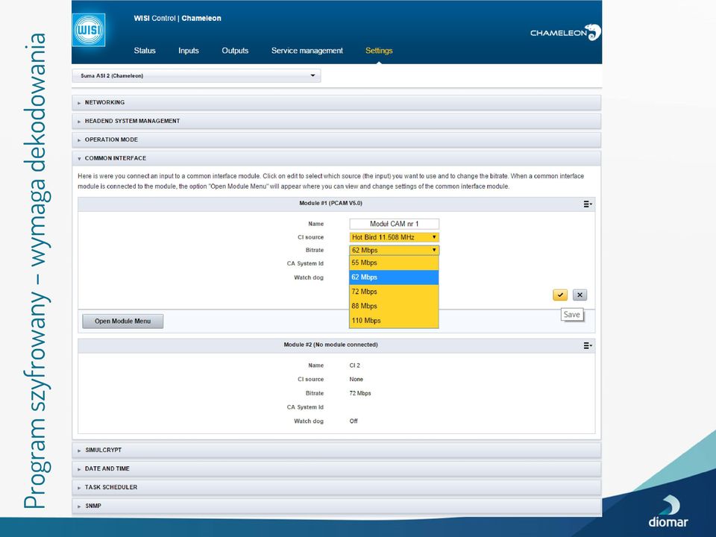Switch to the Inputs tab
The image size is (716, 537).
189,51
